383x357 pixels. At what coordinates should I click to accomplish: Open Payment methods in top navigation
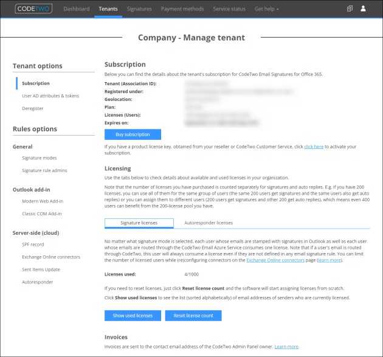(182, 9)
